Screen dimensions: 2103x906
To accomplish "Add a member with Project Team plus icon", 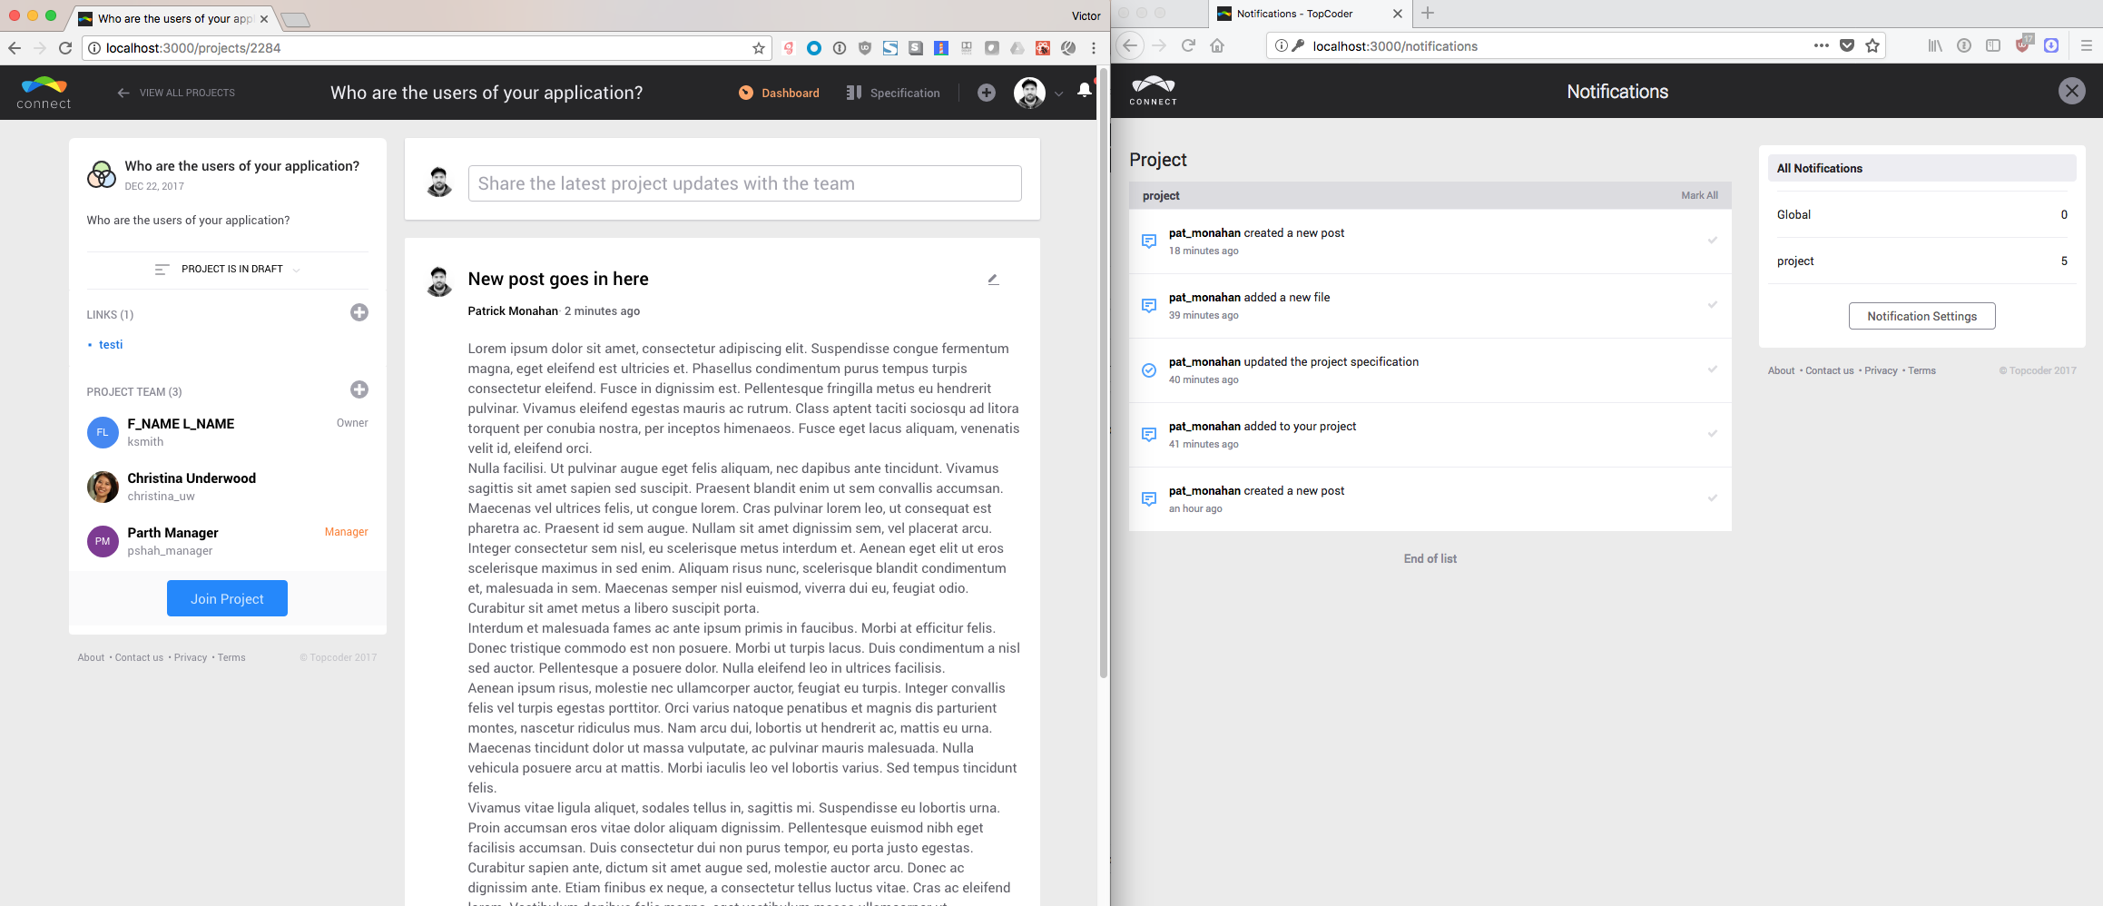I will click(359, 389).
